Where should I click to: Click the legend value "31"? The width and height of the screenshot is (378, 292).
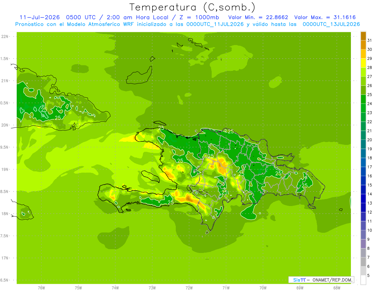pyautogui.click(x=369, y=40)
